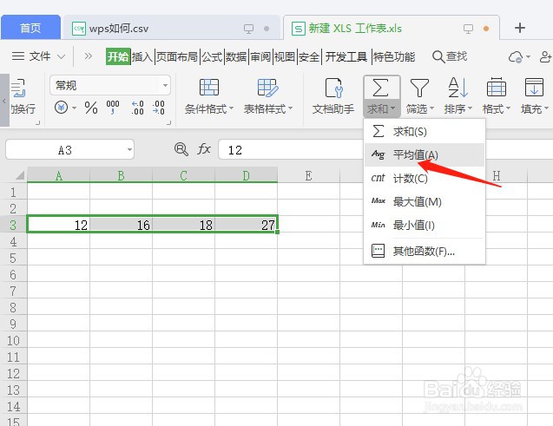Click the thousands separator 000 icon

point(113,107)
